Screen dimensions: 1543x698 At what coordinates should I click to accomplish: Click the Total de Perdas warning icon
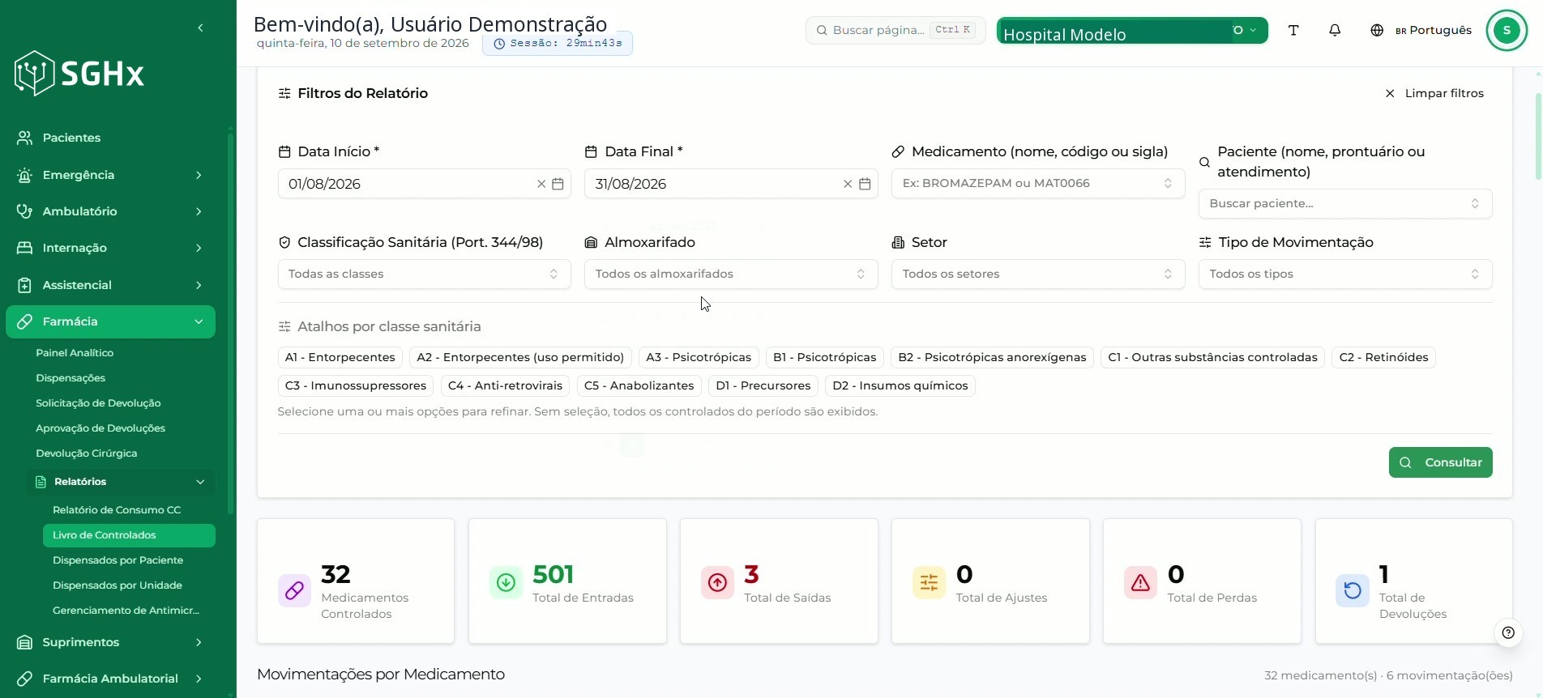pos(1140,582)
